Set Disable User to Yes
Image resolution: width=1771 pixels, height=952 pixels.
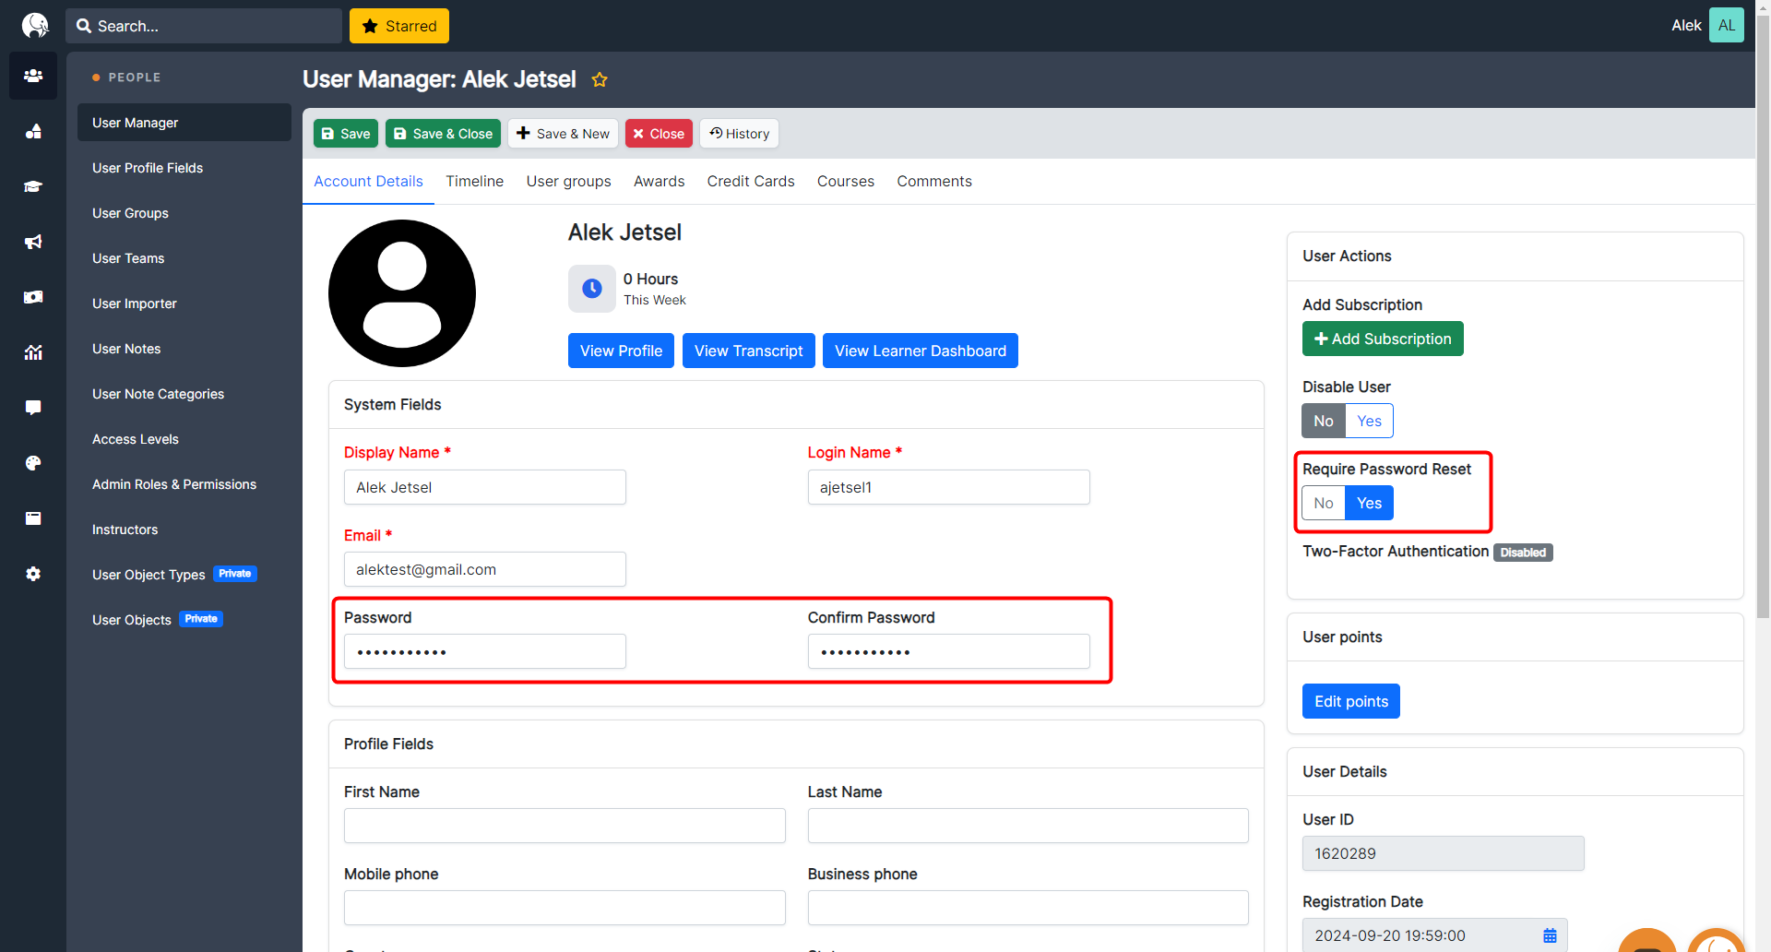point(1369,421)
